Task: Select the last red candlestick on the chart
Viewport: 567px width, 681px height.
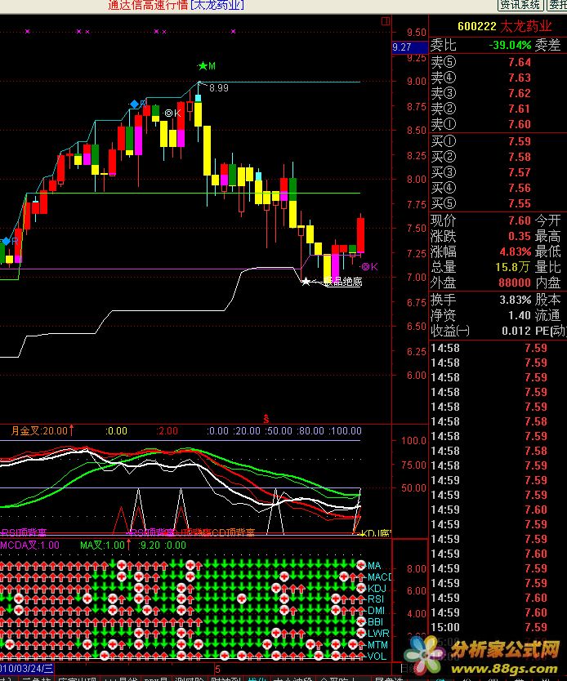Action: (x=360, y=235)
